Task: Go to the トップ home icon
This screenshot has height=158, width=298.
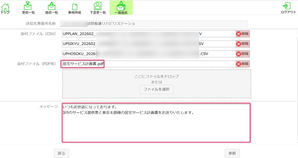Action: click(5, 8)
